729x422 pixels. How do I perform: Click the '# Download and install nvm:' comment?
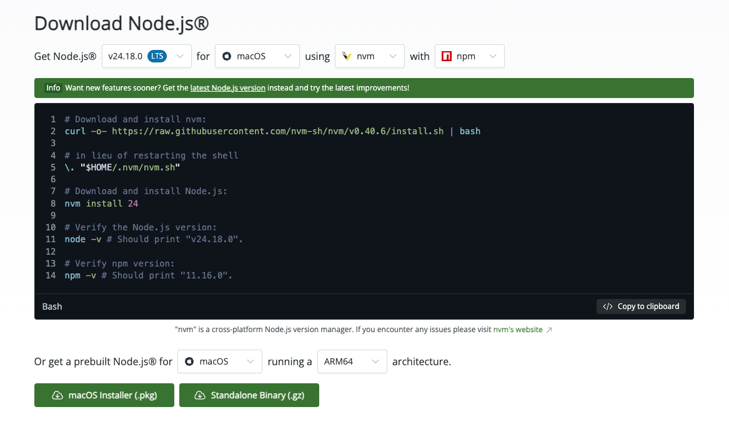tap(136, 119)
